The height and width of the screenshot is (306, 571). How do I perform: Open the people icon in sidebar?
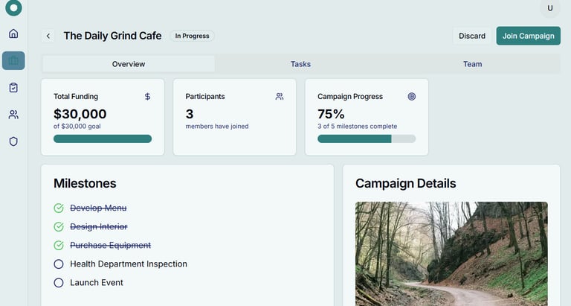tap(13, 115)
